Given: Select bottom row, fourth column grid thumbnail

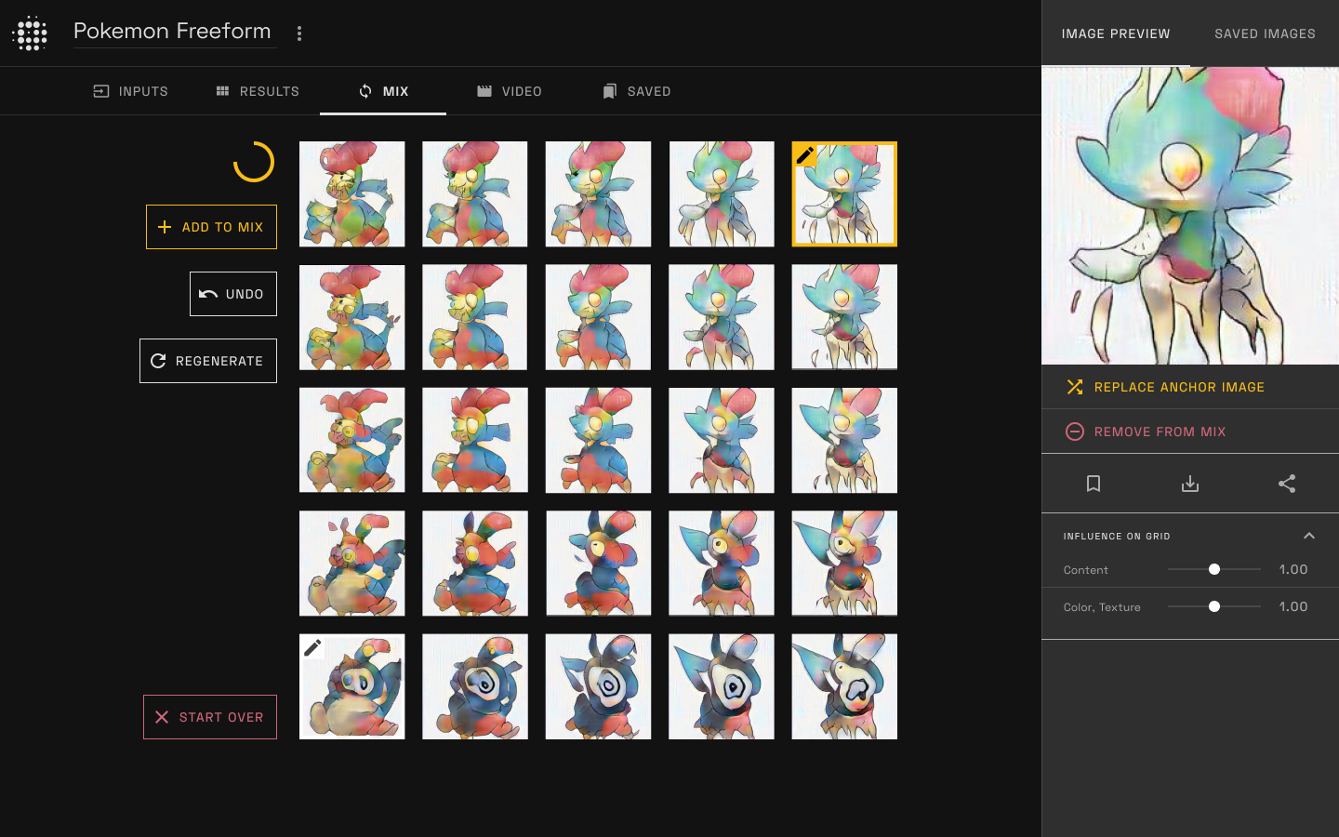Looking at the screenshot, I should pos(722,687).
